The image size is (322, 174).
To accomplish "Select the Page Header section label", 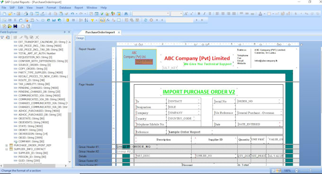I will (86, 85).
